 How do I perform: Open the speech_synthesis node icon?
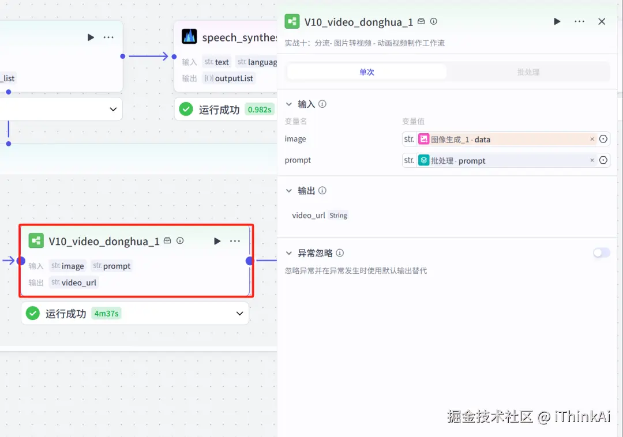pos(190,37)
